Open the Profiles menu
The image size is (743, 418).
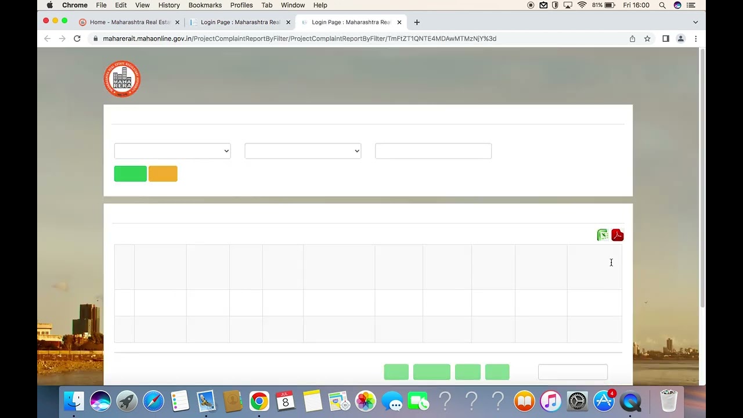click(x=241, y=5)
